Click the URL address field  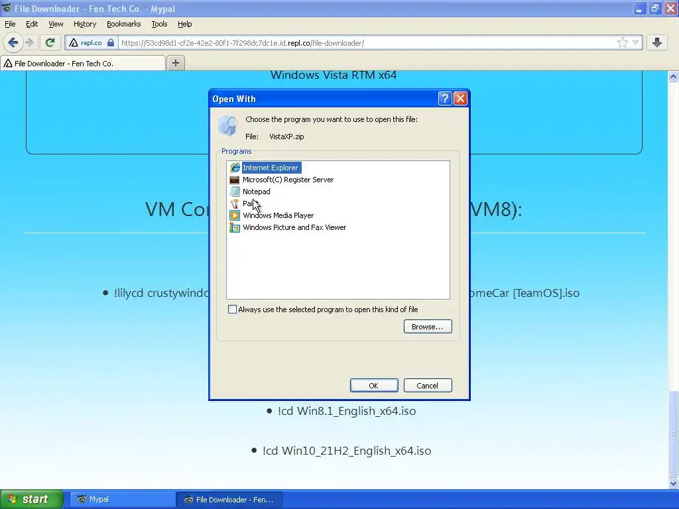pos(366,43)
